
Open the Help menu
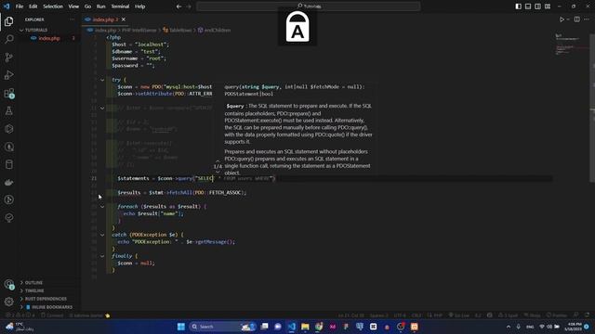[140, 6]
